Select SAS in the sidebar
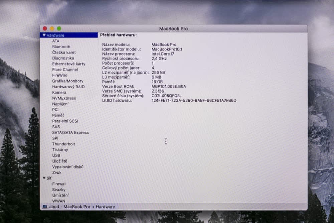This screenshot has width=334, height=223. [56, 127]
